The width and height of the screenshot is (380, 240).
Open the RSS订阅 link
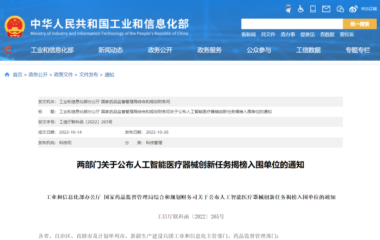pyautogui.click(x=369, y=9)
